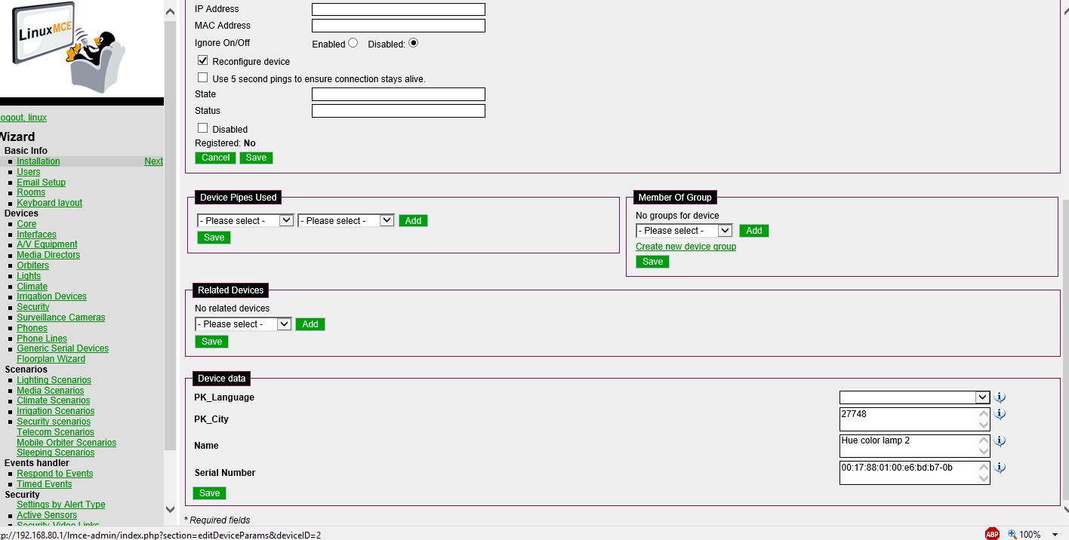
Task: Click the zoom magnifier icon
Action: click(x=1012, y=534)
